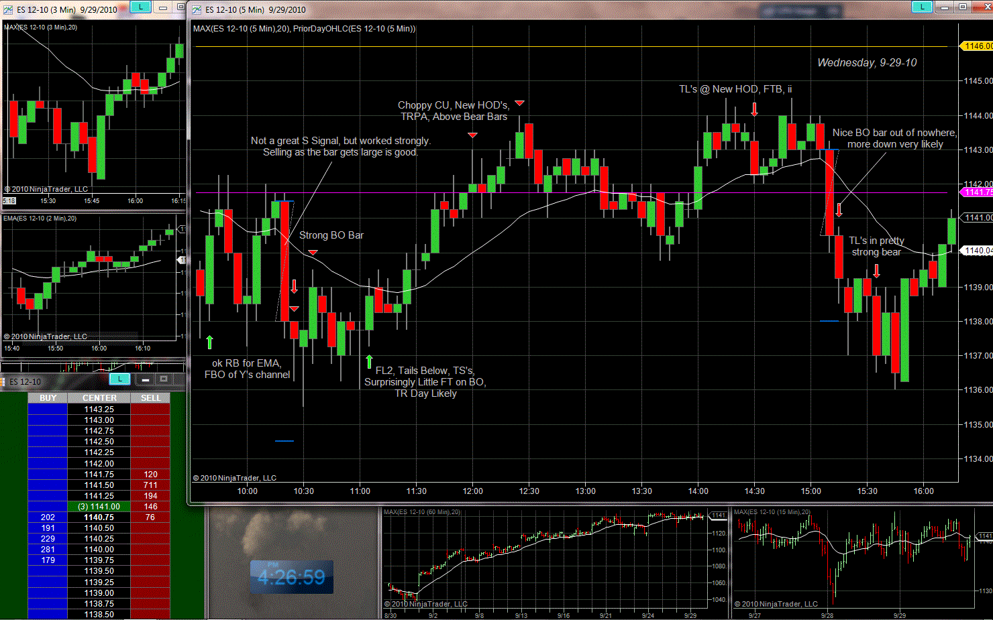Select green up arrow beside 'FL2, Tails Below' note
Screen dimensions: 993x620
point(369,362)
